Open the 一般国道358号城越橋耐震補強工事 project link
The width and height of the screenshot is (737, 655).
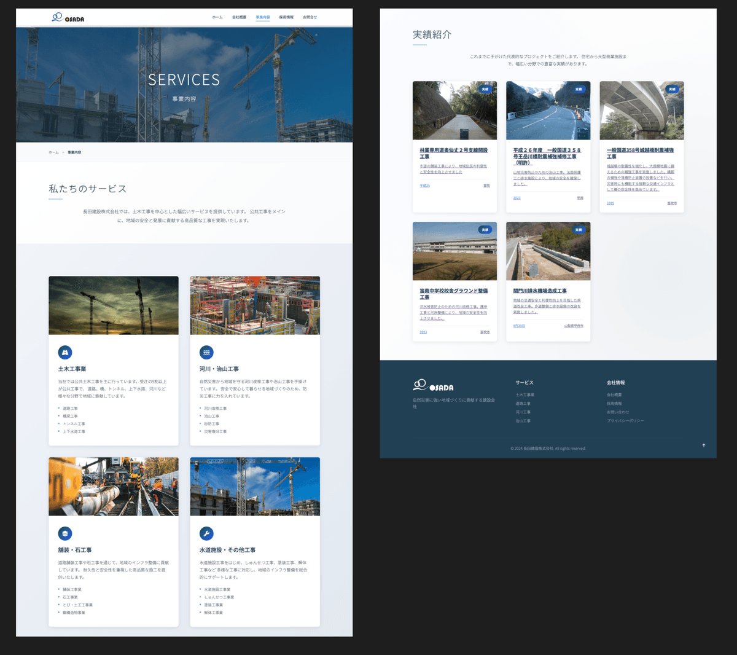(x=640, y=153)
